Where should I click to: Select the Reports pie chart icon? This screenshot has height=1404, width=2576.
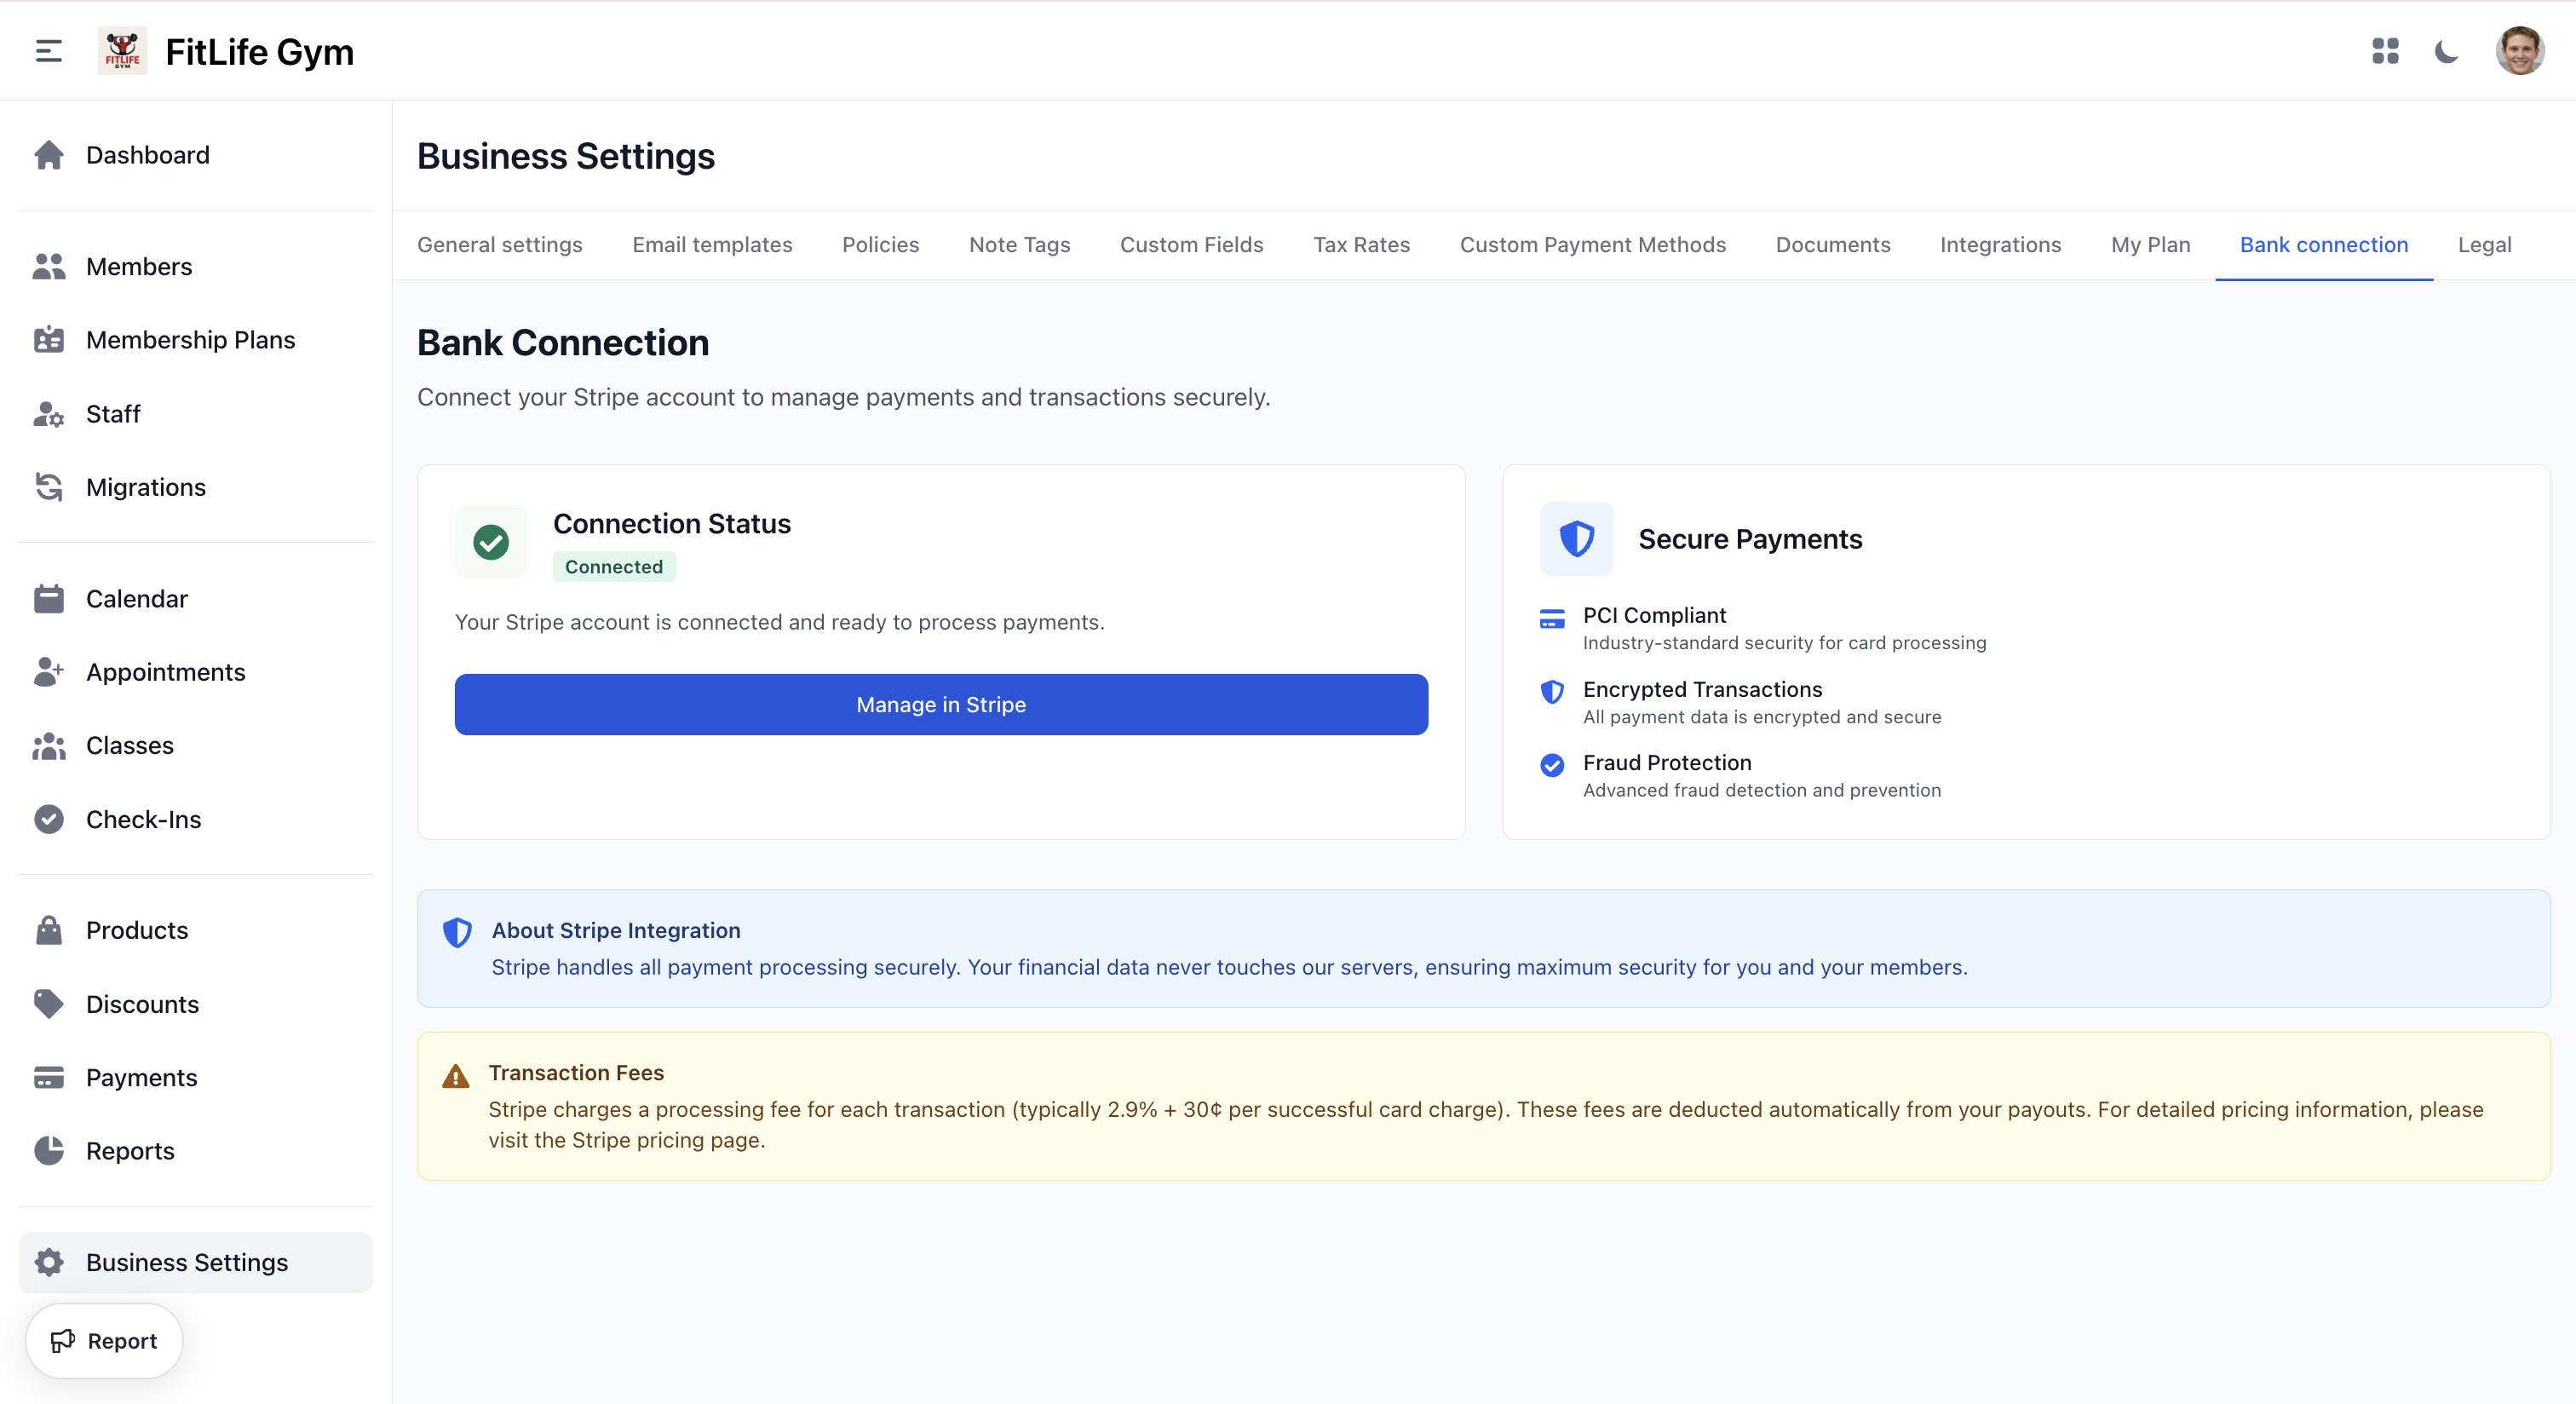click(x=48, y=1150)
